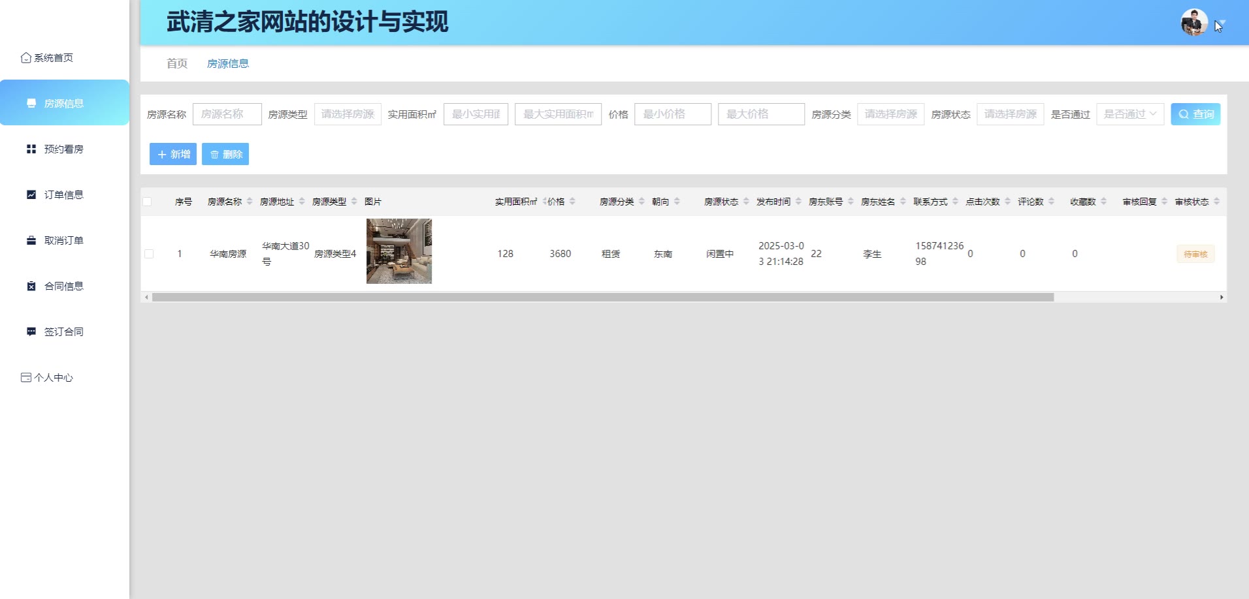Open the 房源分类 filter dropdown
This screenshot has width=1249, height=599.
tap(890, 114)
